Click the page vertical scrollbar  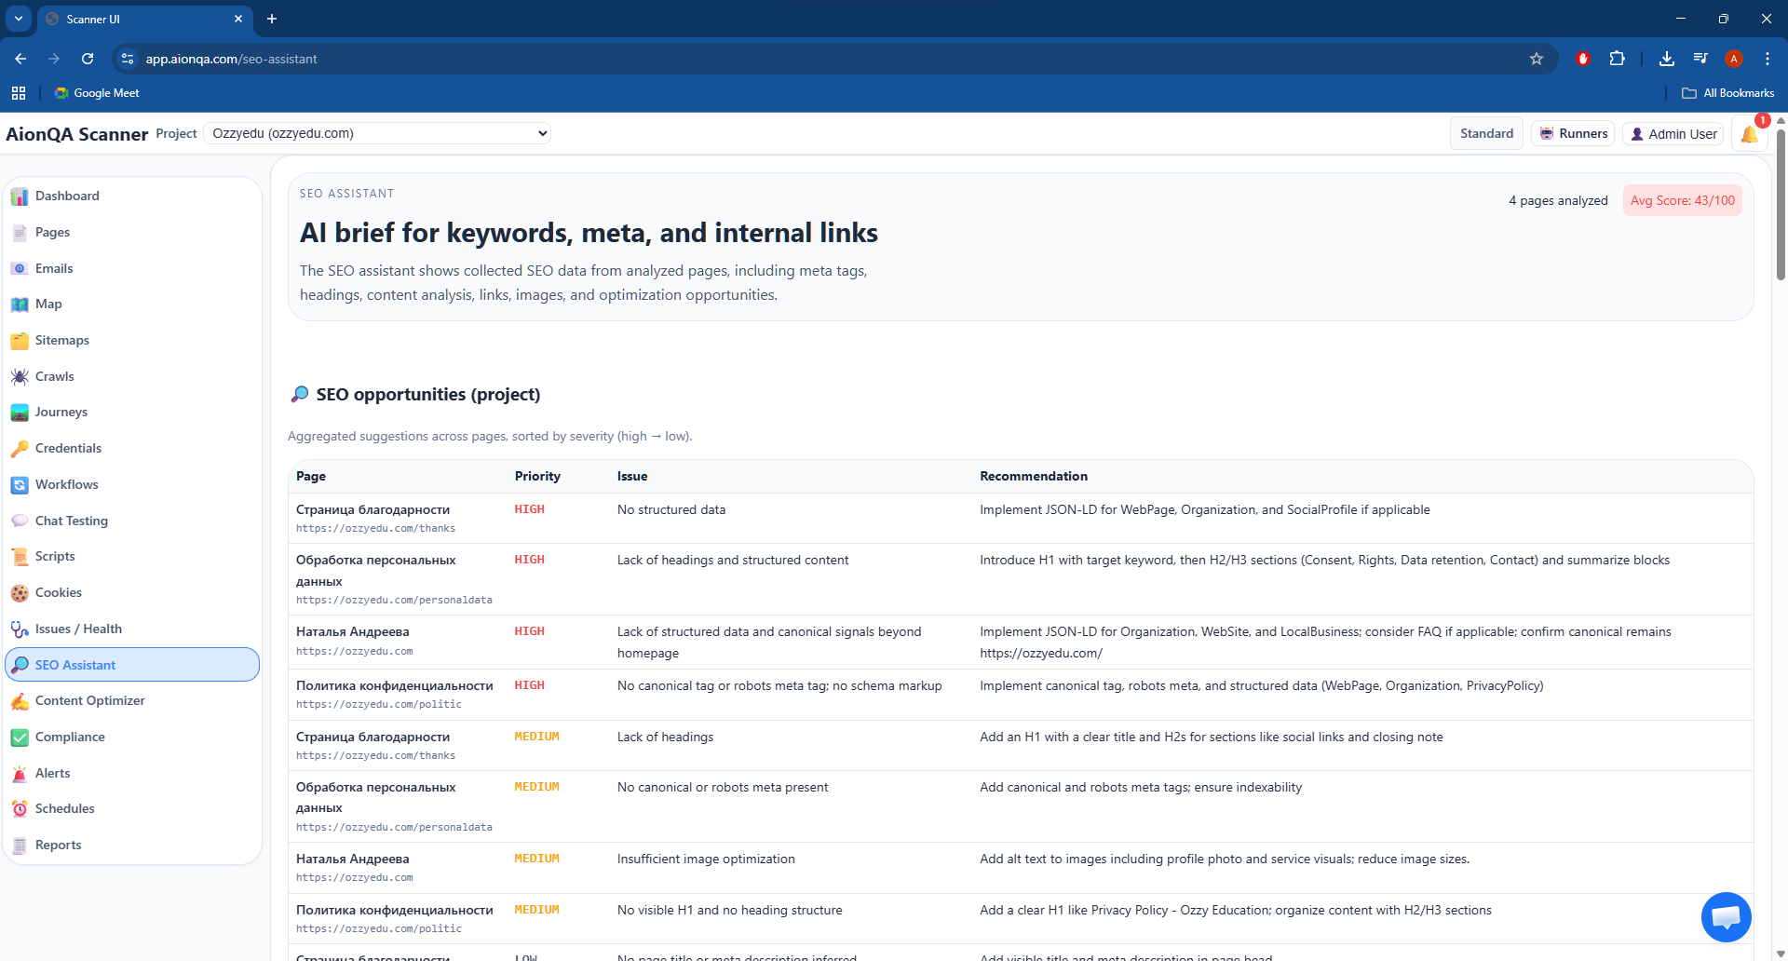(x=1781, y=205)
